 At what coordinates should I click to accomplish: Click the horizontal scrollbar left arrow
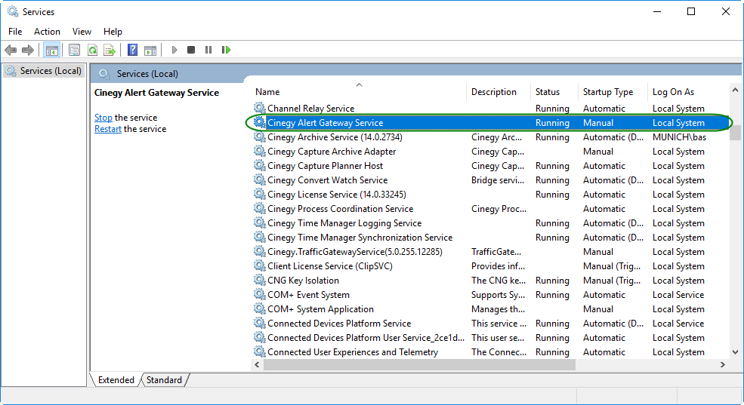point(257,364)
